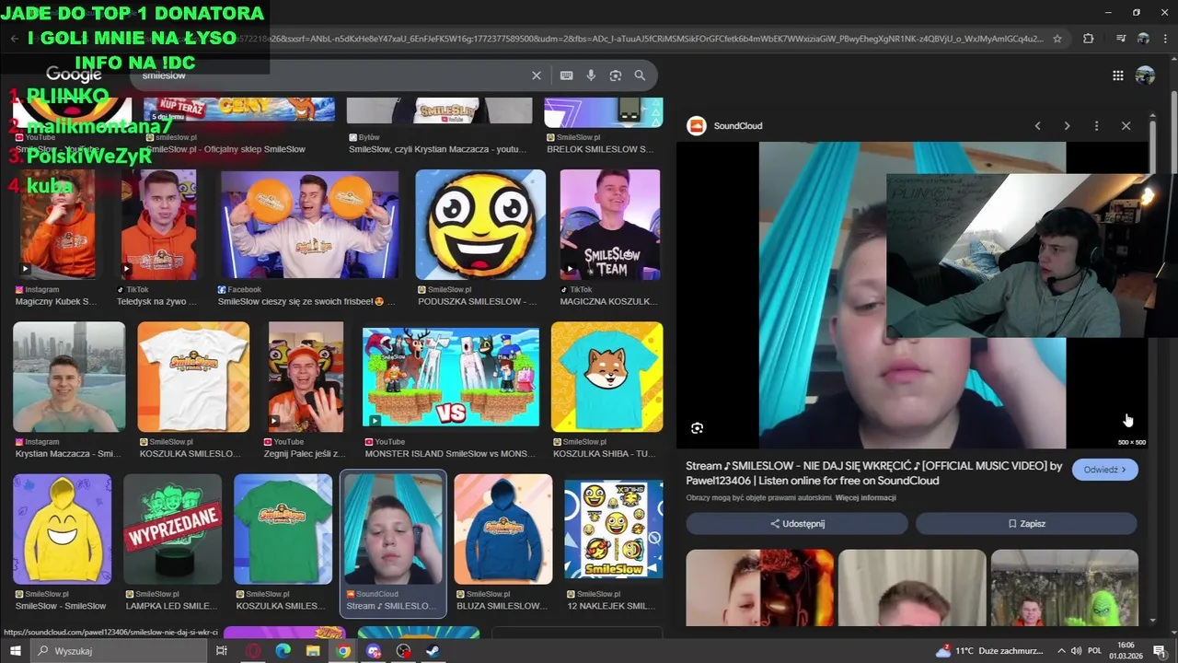1178x663 pixels.
Task: Open the green KOSZULKA SMILESLOW t-shirt image
Action: (x=283, y=529)
